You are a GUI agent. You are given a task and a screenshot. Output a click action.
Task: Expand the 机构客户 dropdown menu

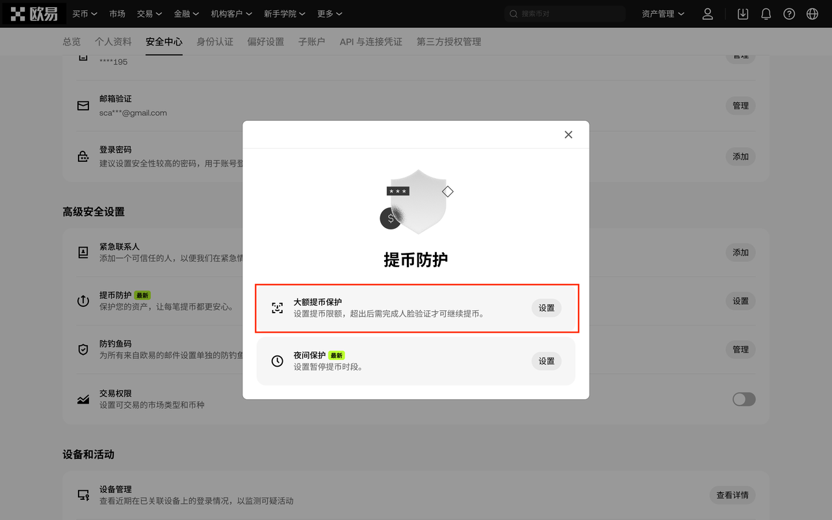click(x=231, y=14)
